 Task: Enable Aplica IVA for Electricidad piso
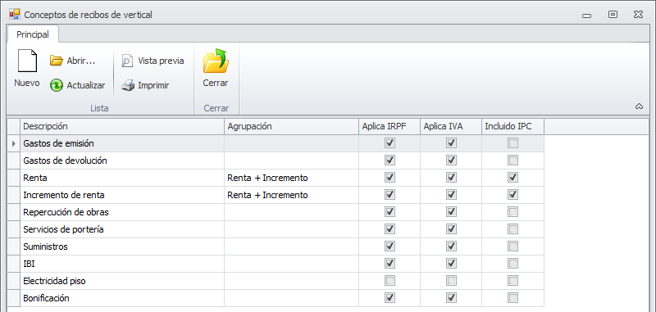[451, 281]
